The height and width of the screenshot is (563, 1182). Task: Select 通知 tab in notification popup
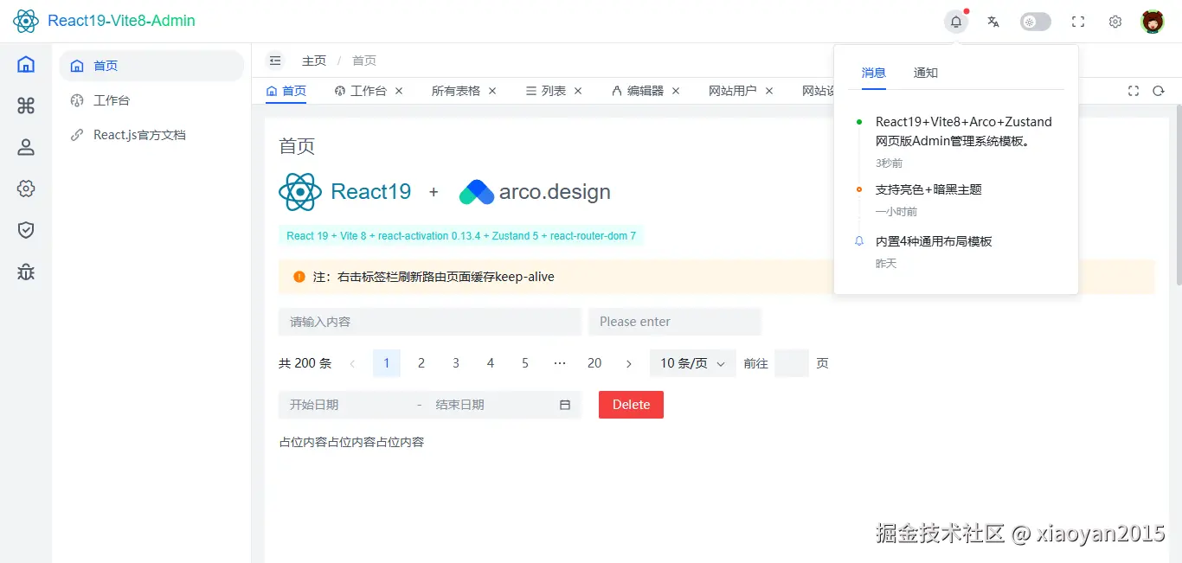tap(926, 73)
